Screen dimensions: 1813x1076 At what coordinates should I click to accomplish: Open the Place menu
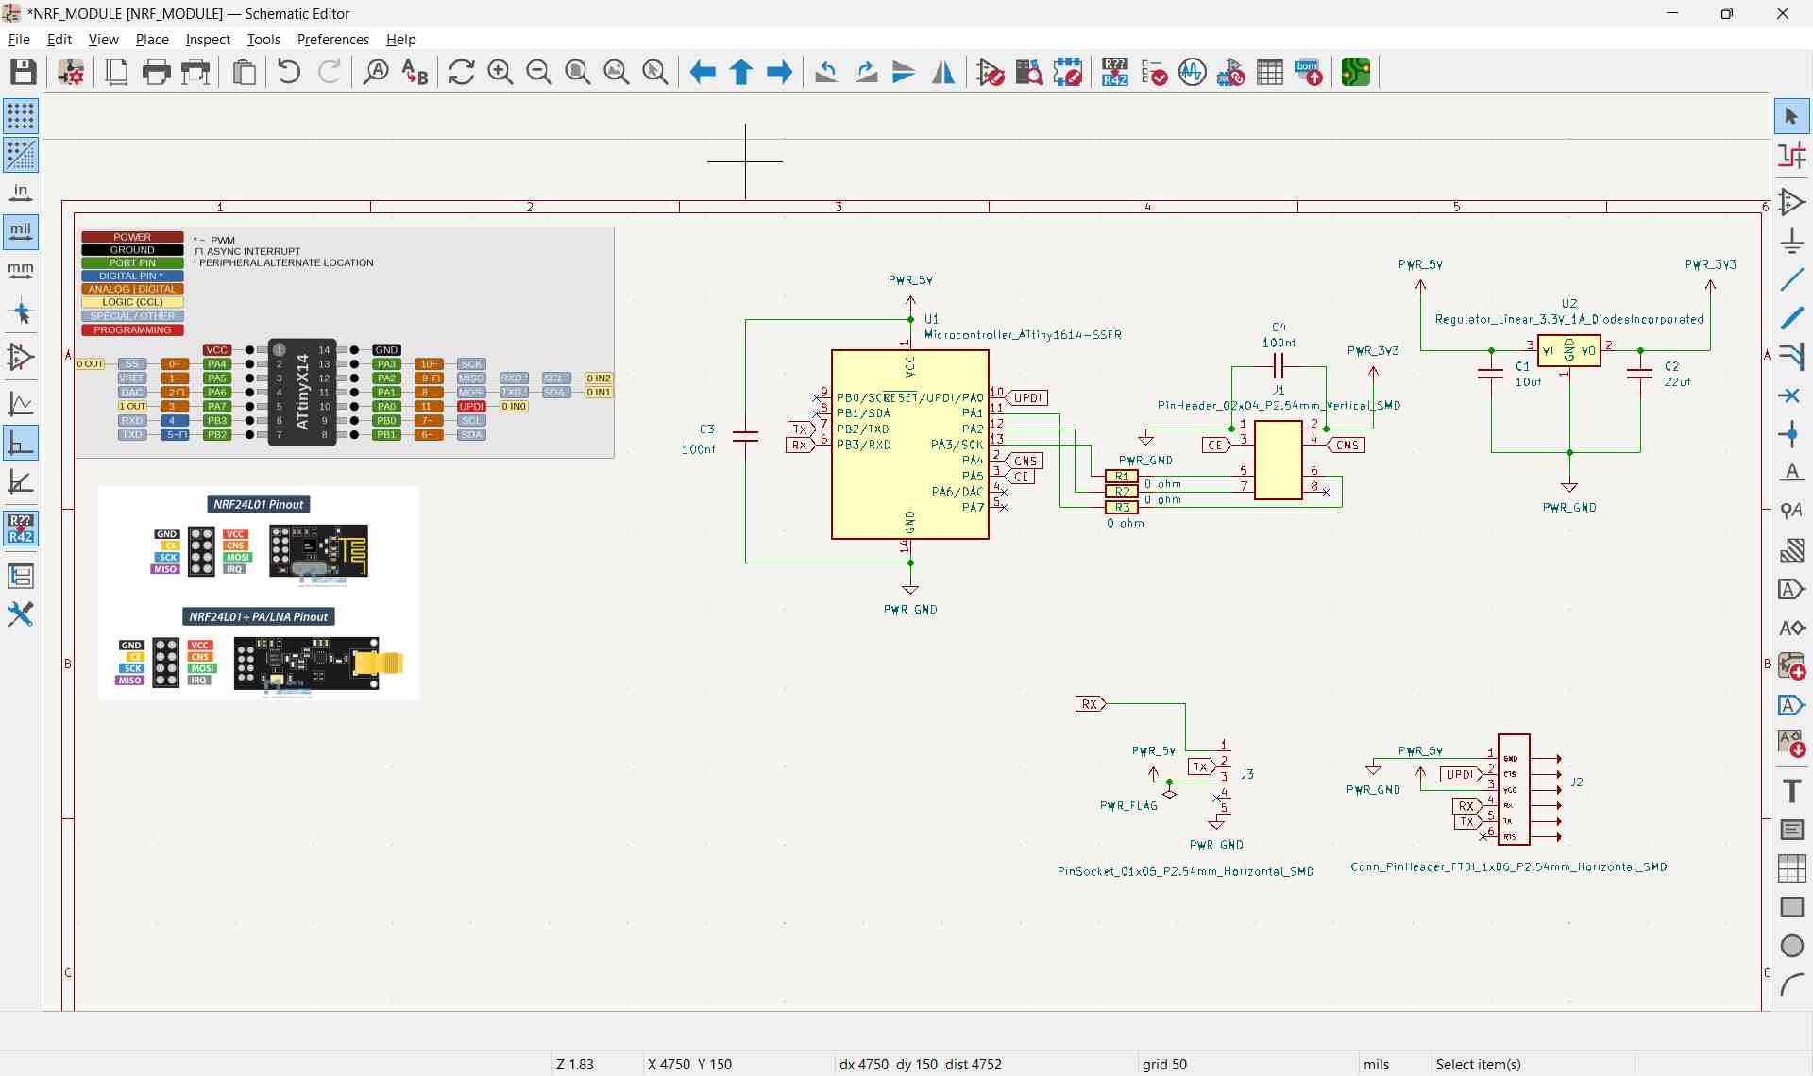[x=152, y=40]
